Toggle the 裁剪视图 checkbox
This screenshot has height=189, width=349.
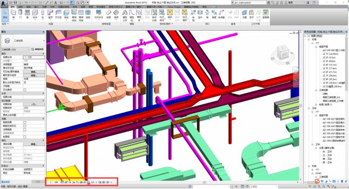point(25,122)
